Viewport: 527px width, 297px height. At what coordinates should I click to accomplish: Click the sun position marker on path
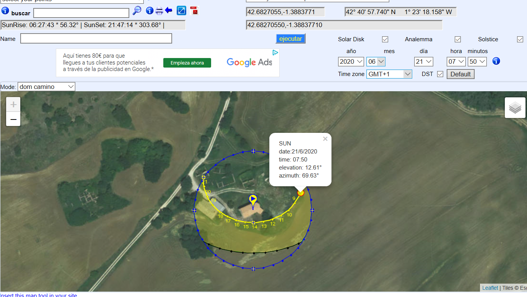pyautogui.click(x=301, y=193)
